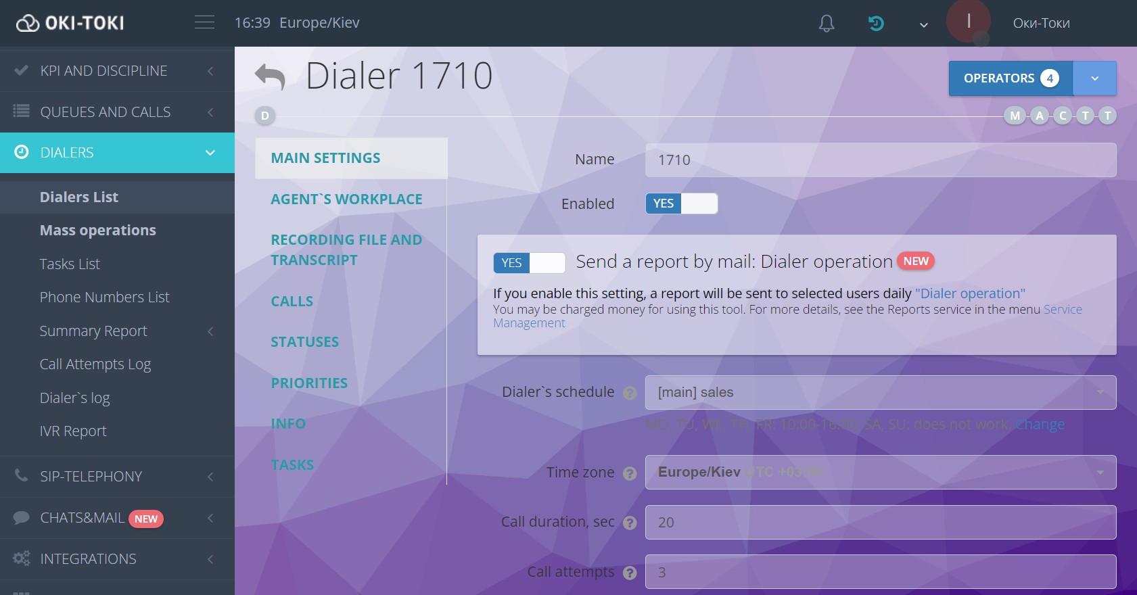
Task: Expand QUEUES AND CALLS menu
Action: click(x=117, y=112)
